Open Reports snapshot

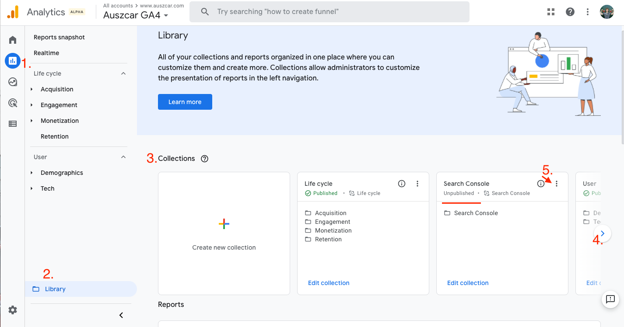(x=60, y=37)
